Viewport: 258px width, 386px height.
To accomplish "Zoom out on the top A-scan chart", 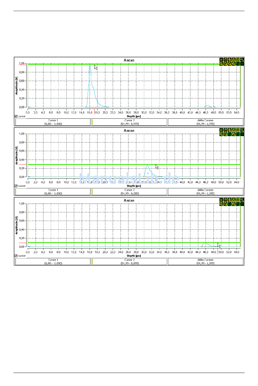I will click(225, 64).
